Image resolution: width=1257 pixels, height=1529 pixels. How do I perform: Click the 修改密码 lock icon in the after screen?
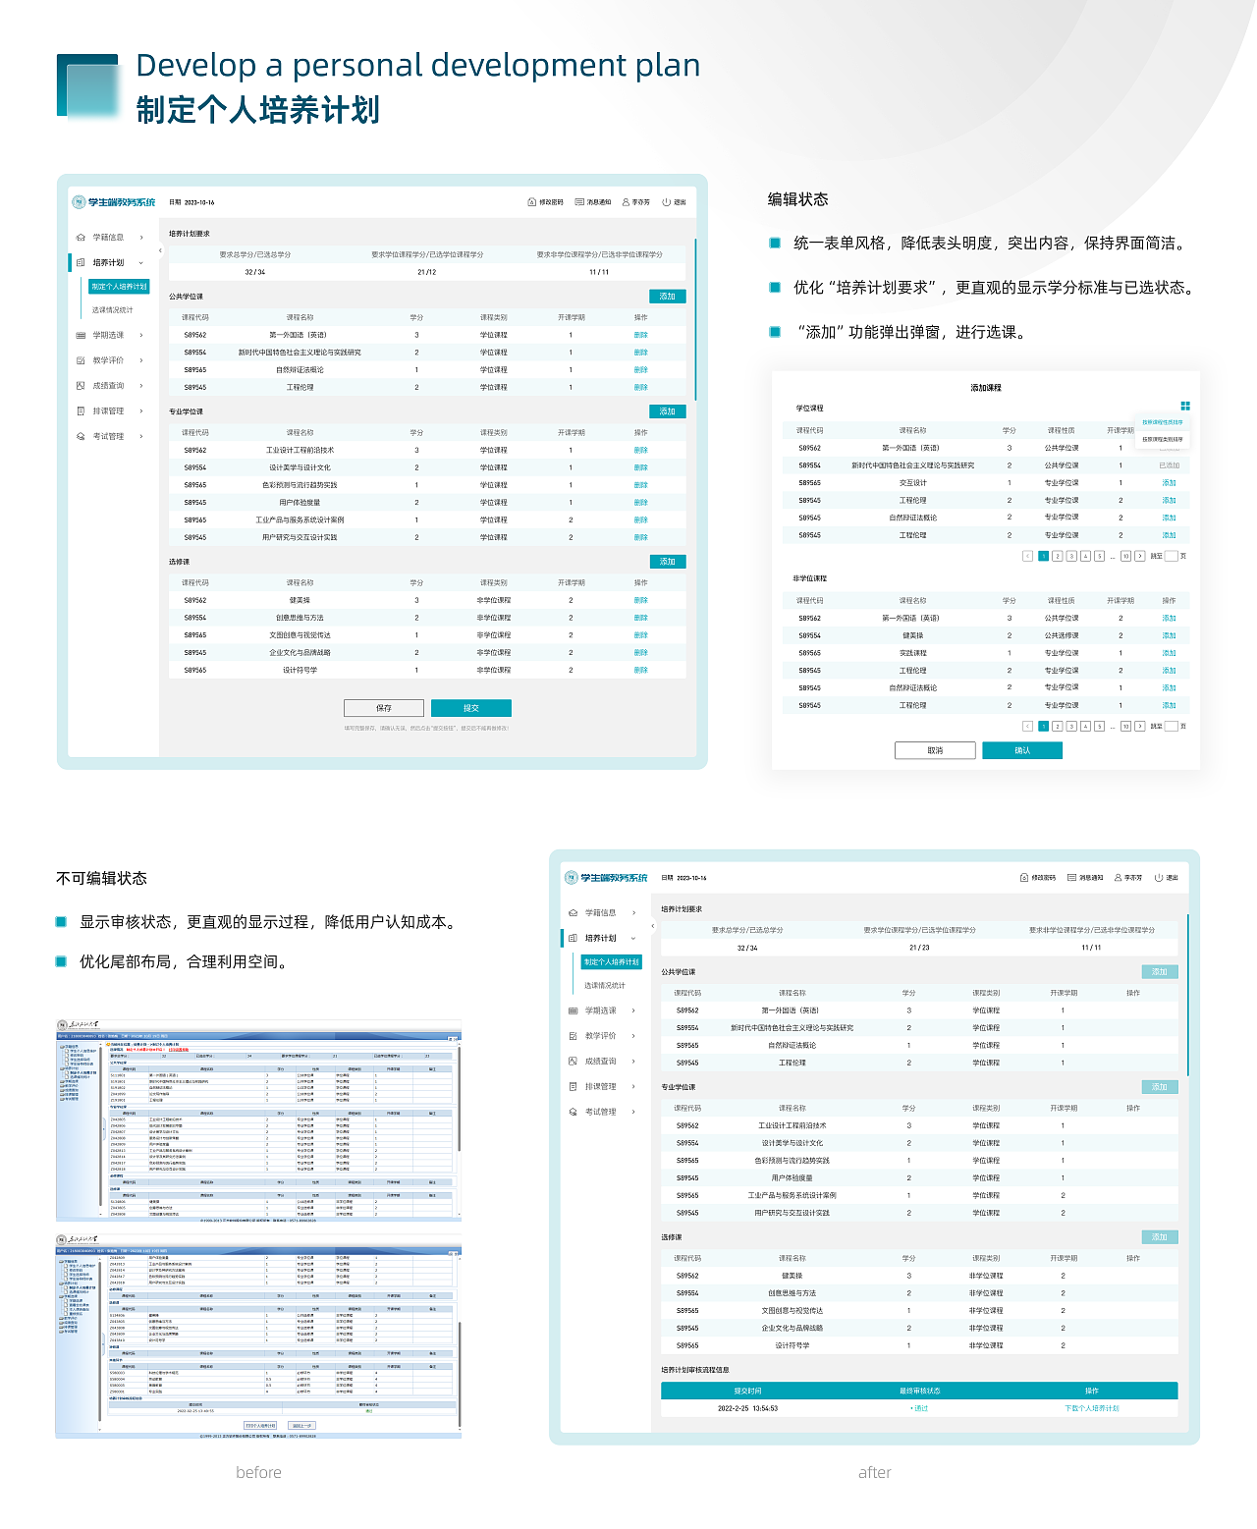pyautogui.click(x=1024, y=878)
